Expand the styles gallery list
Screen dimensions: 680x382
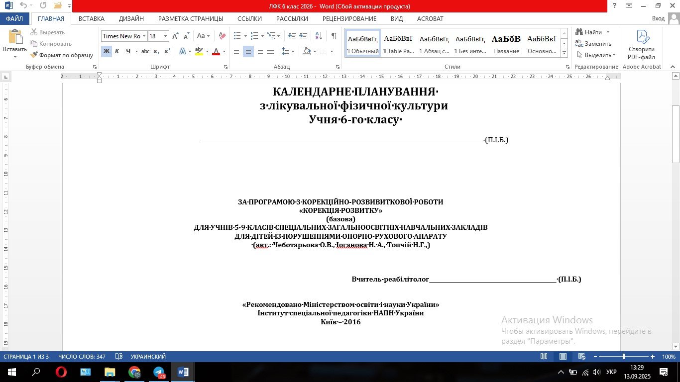564,52
